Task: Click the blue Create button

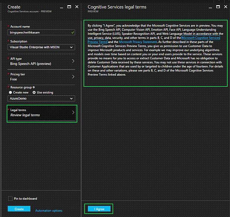Action: (19, 209)
